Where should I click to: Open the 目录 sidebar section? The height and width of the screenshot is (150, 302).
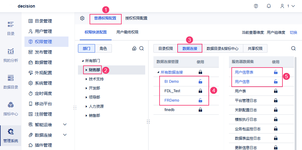tap(11, 28)
